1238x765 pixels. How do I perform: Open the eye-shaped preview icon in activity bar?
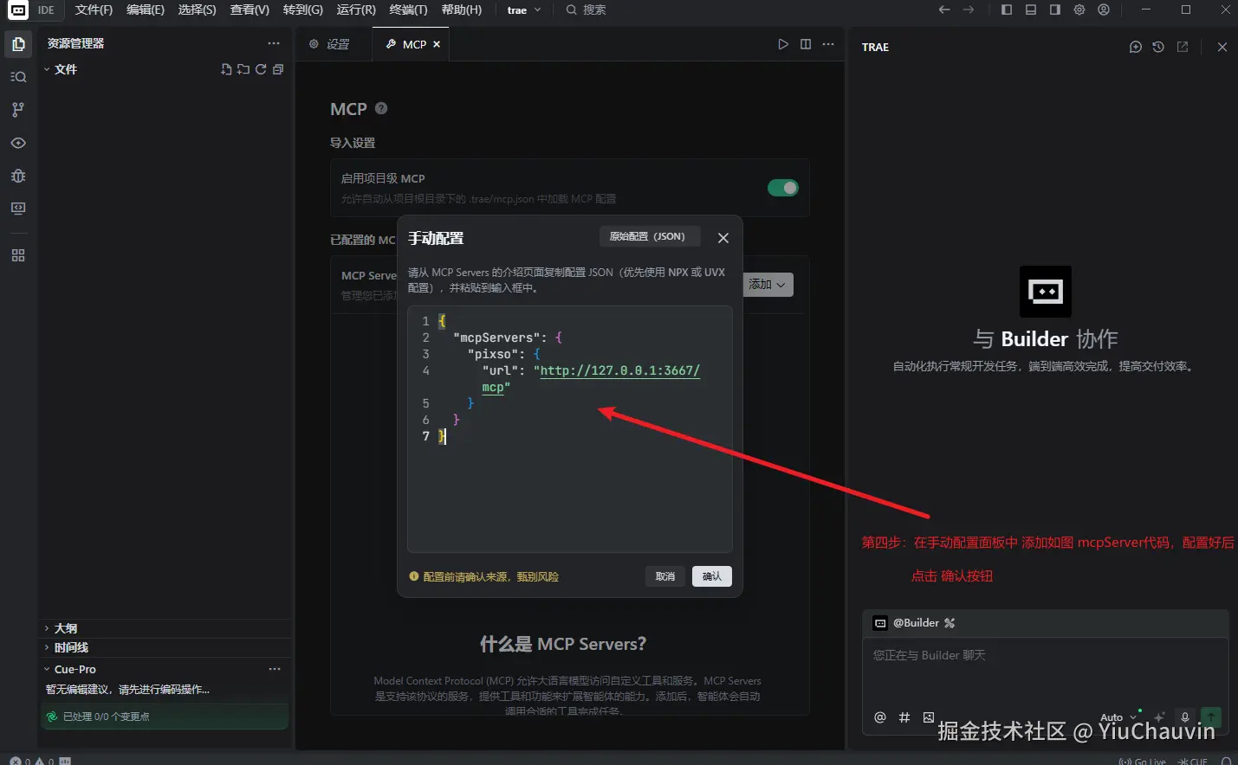18,143
